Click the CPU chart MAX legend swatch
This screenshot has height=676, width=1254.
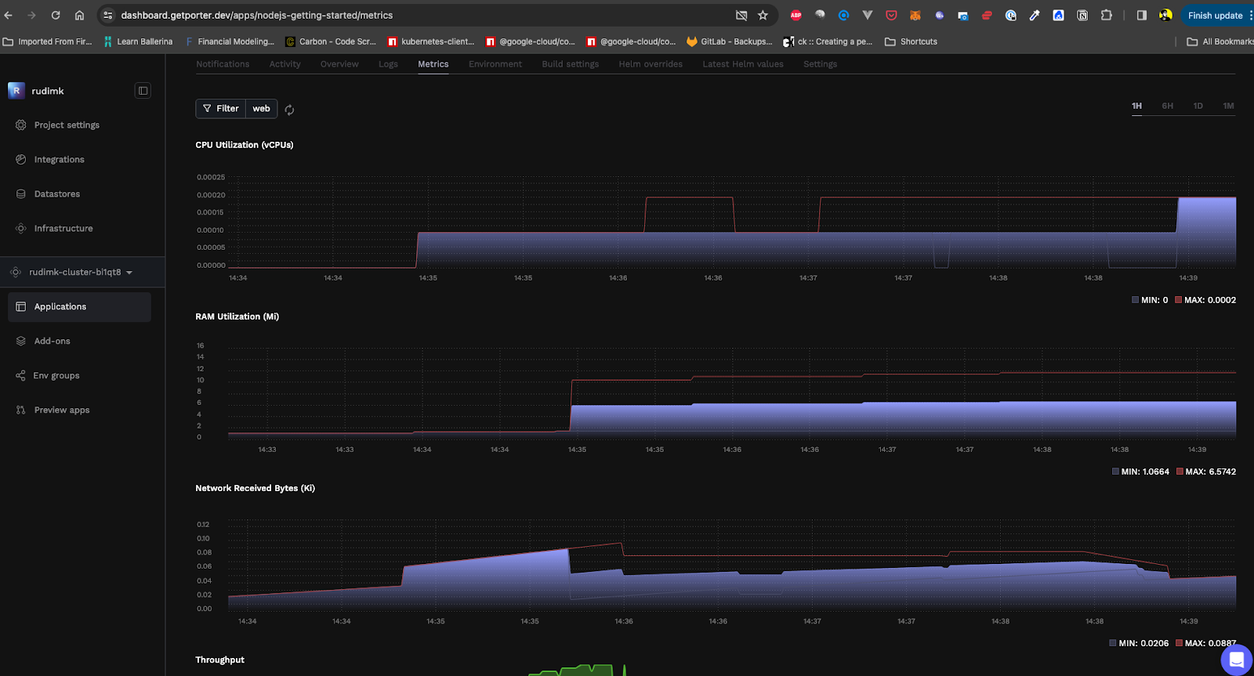pos(1178,300)
